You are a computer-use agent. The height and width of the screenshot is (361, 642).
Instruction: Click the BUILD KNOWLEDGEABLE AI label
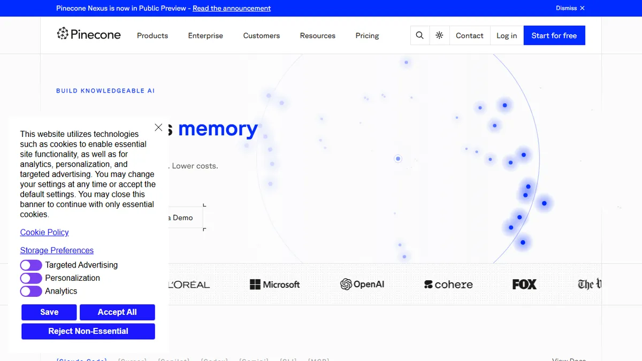pos(105,91)
